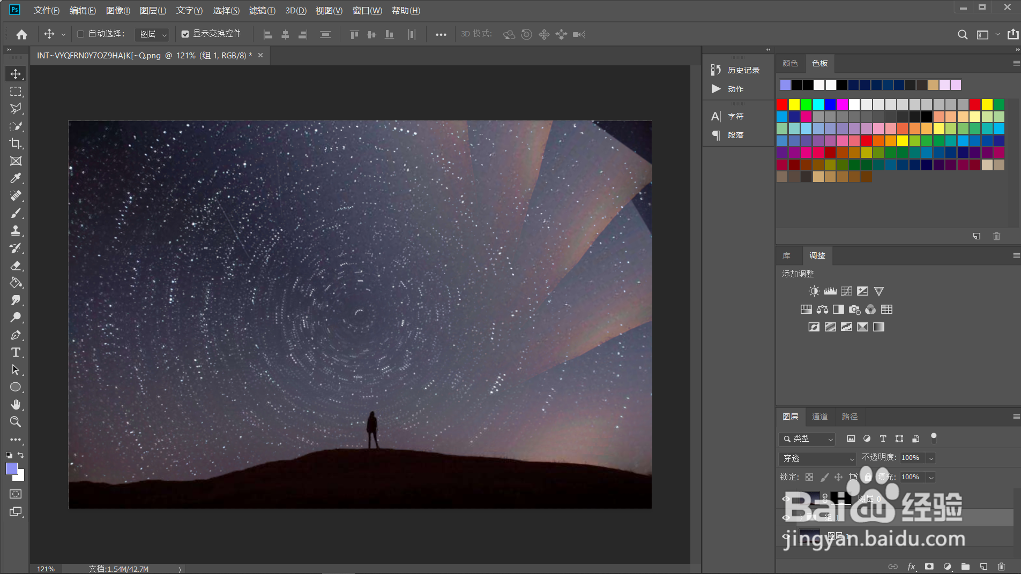
Task: Select the Eraser tool
Action: (x=16, y=266)
